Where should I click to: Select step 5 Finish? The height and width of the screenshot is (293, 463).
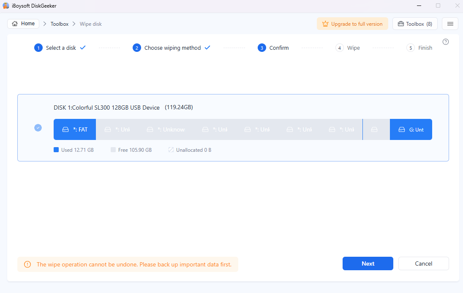tap(419, 48)
